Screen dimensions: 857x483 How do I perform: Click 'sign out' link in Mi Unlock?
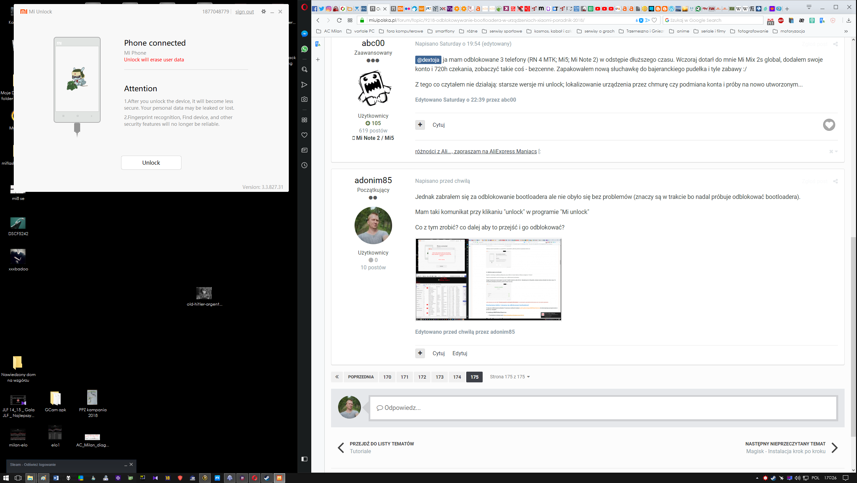coord(245,12)
